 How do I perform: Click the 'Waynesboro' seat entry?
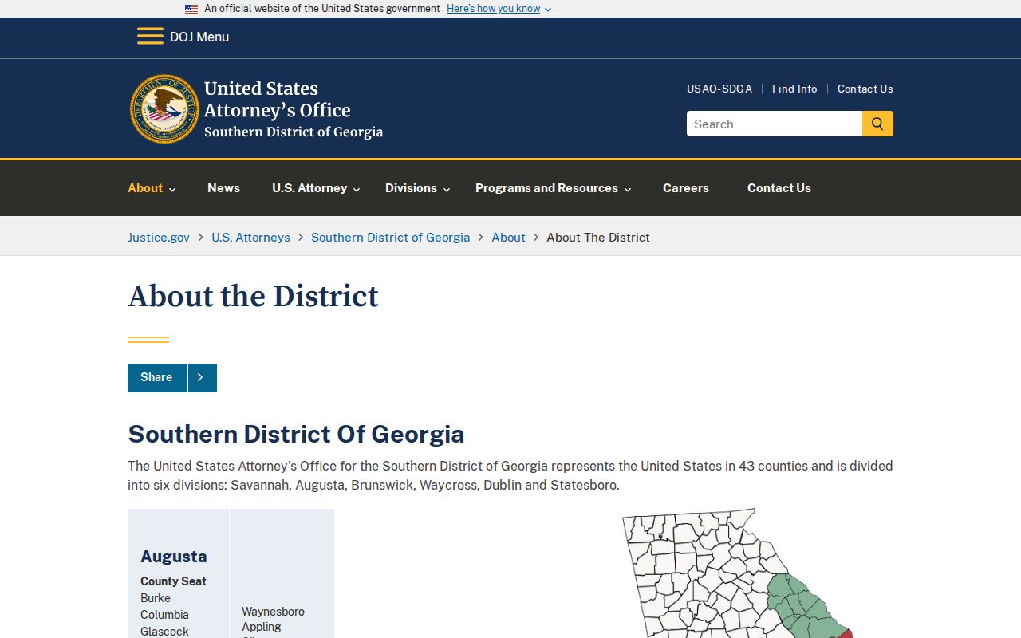[x=273, y=612]
